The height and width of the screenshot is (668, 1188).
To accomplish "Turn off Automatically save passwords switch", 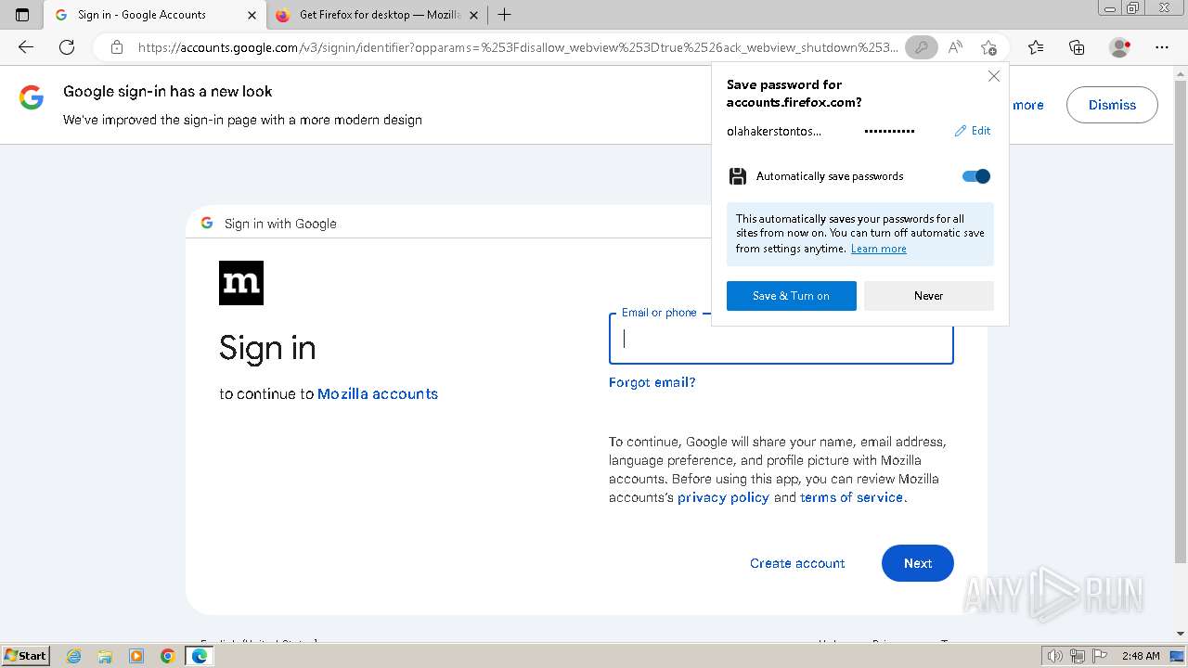I will tap(976, 176).
